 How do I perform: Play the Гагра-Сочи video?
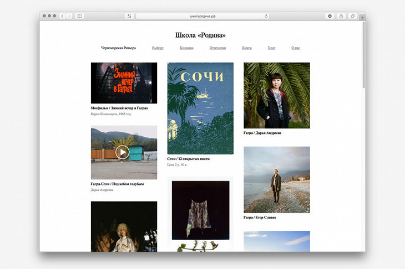pos(123,152)
